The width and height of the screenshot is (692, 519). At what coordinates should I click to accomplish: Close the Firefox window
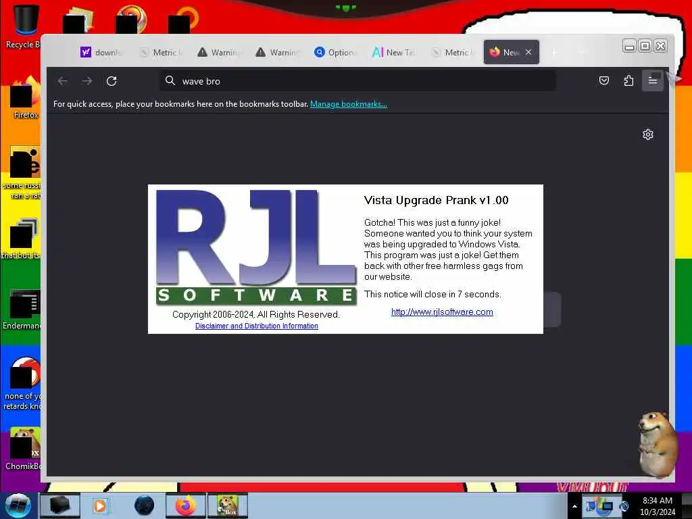pyautogui.click(x=660, y=46)
